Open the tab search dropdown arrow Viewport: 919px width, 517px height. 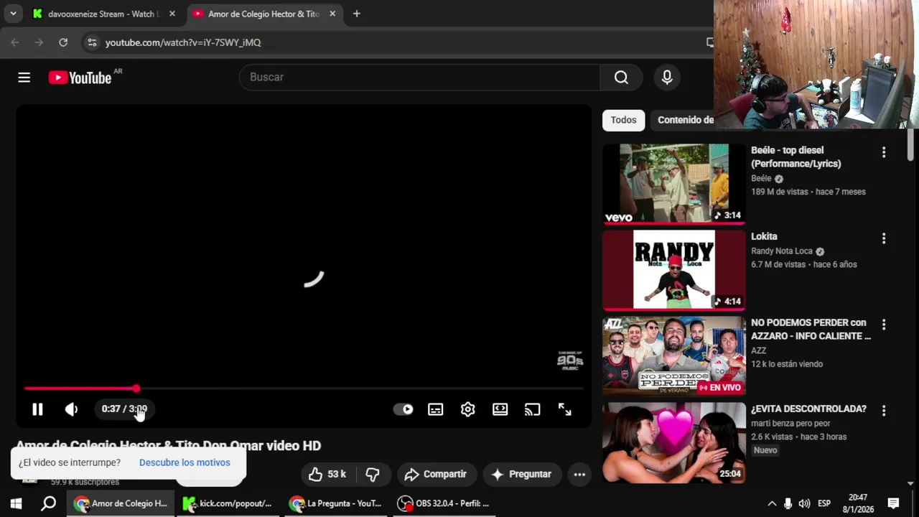coord(13,14)
